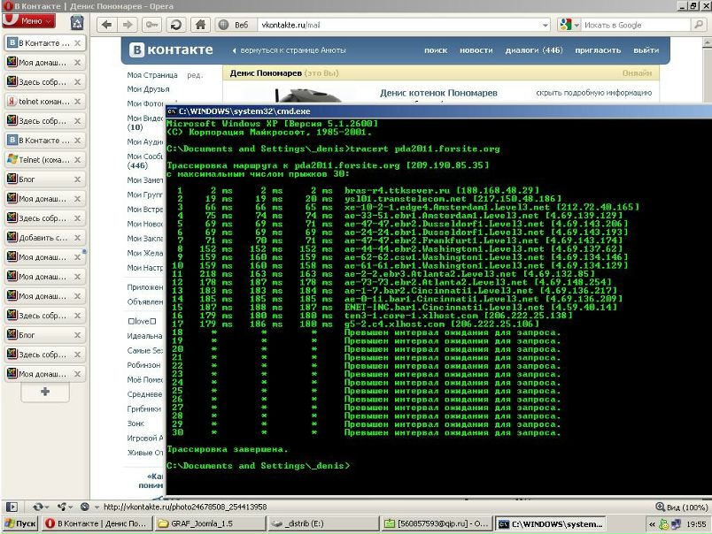Add a new tab with plus button

[44, 392]
